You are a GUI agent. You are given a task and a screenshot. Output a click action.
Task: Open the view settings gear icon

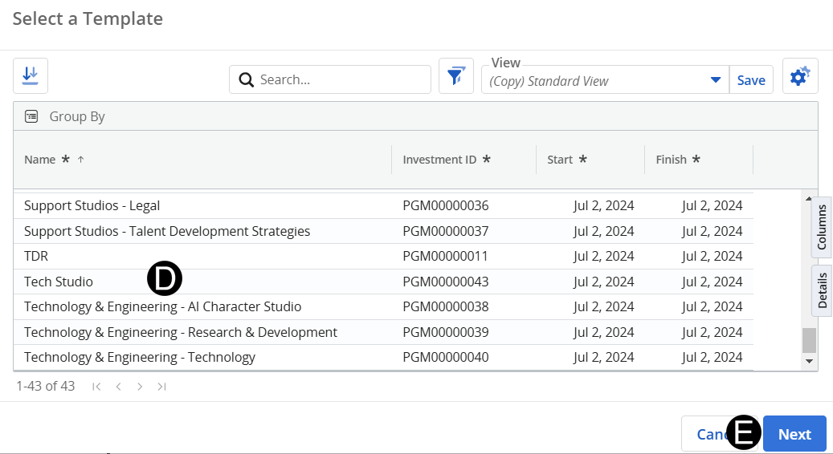(x=799, y=76)
